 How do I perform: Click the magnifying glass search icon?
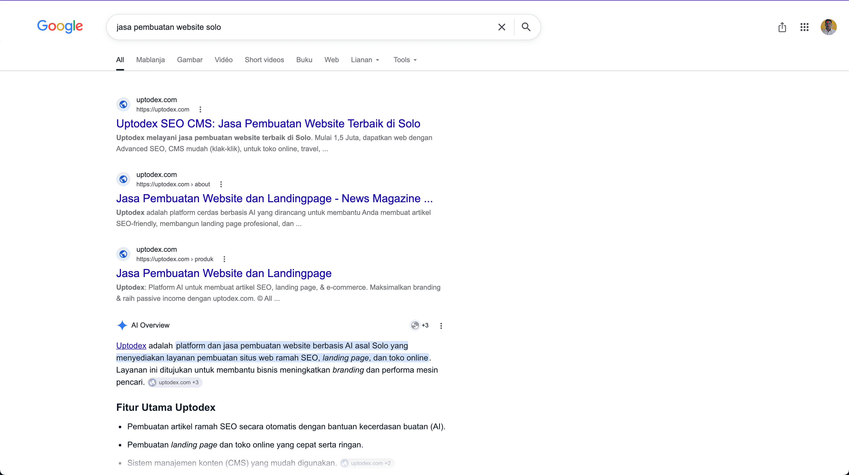[x=526, y=27]
